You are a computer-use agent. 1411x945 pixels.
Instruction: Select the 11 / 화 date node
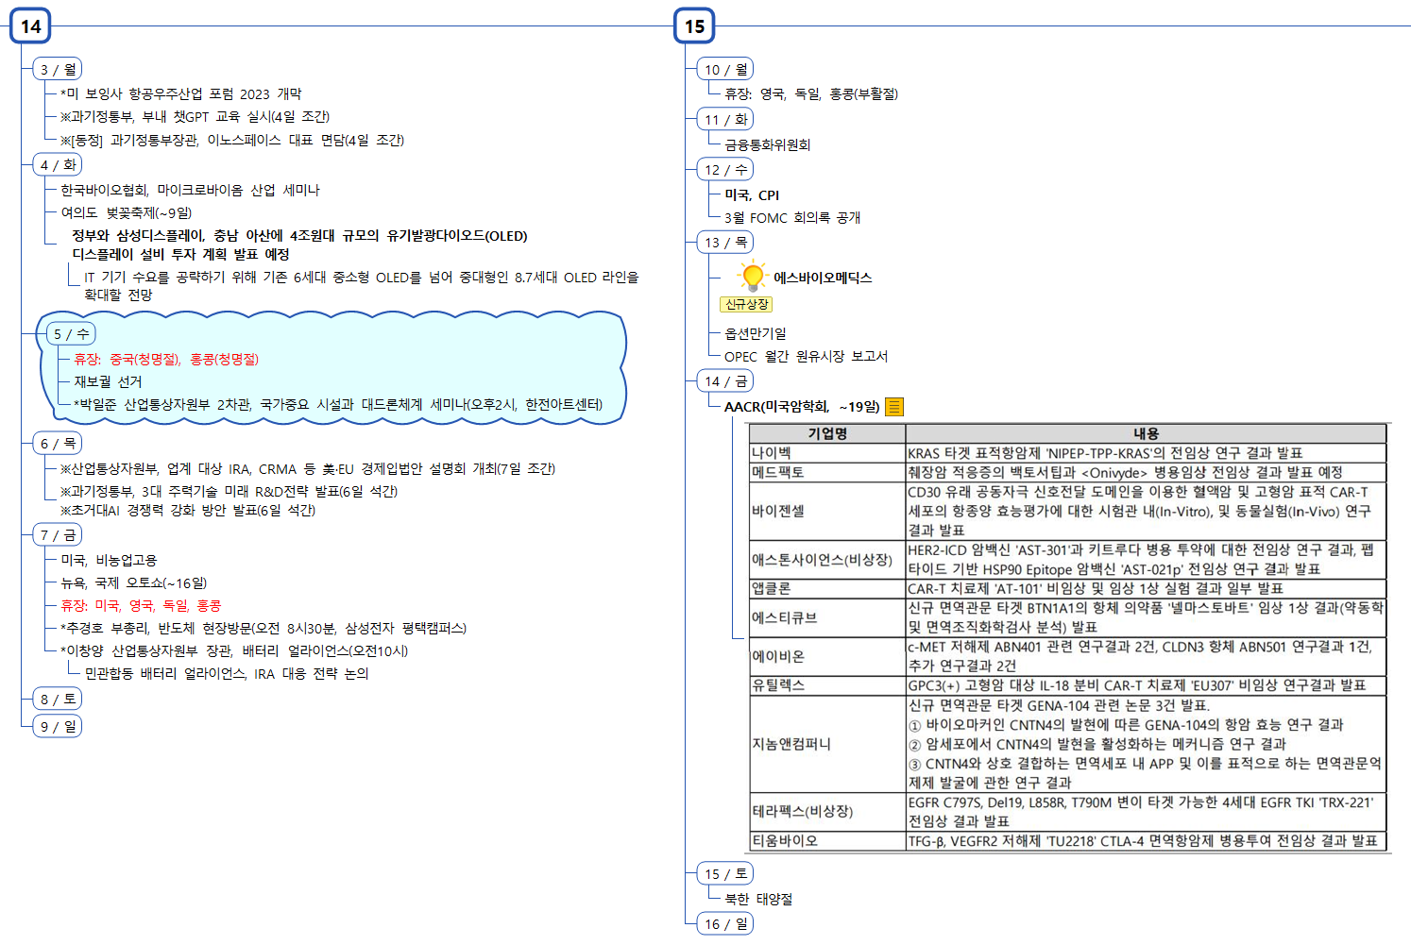coord(725,119)
